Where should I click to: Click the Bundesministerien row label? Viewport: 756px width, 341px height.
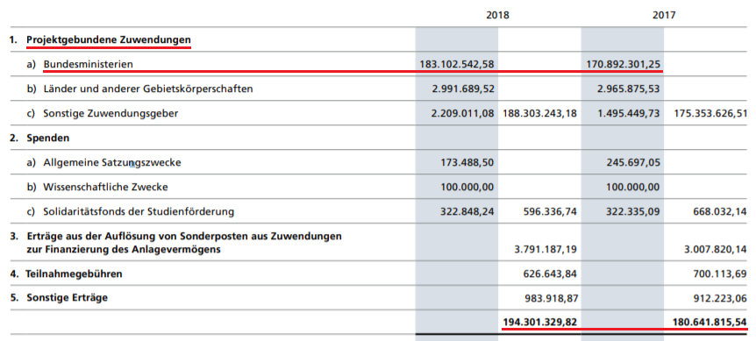(88, 64)
